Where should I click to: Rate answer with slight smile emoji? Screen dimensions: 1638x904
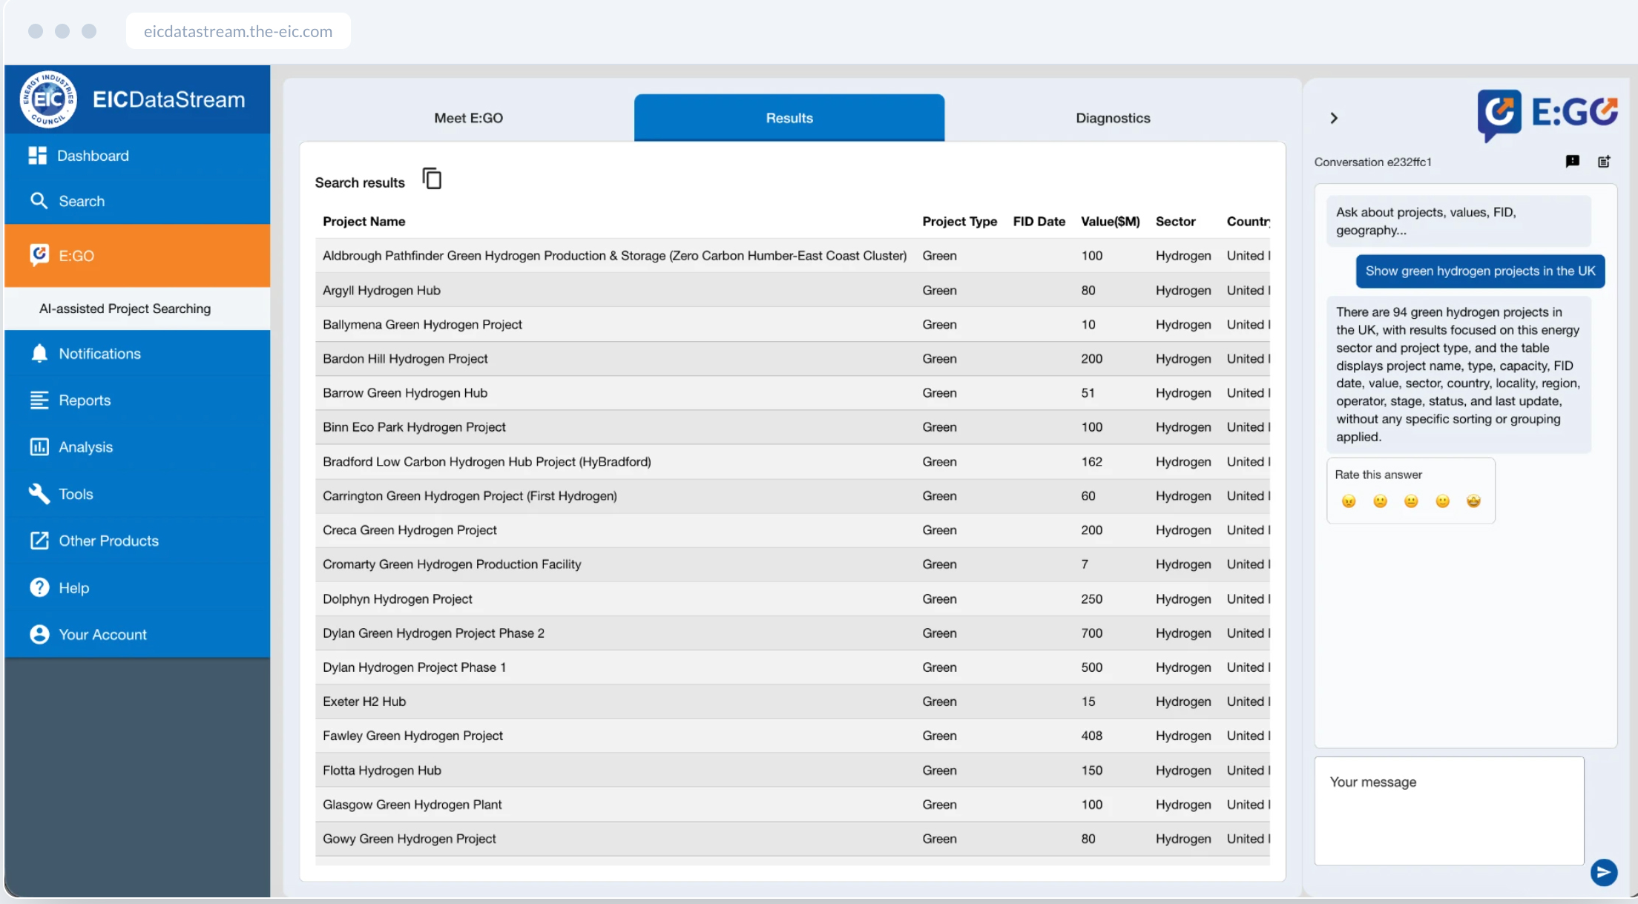click(x=1442, y=501)
